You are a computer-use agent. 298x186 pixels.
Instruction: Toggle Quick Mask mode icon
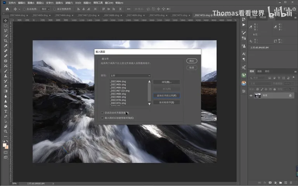(6, 152)
